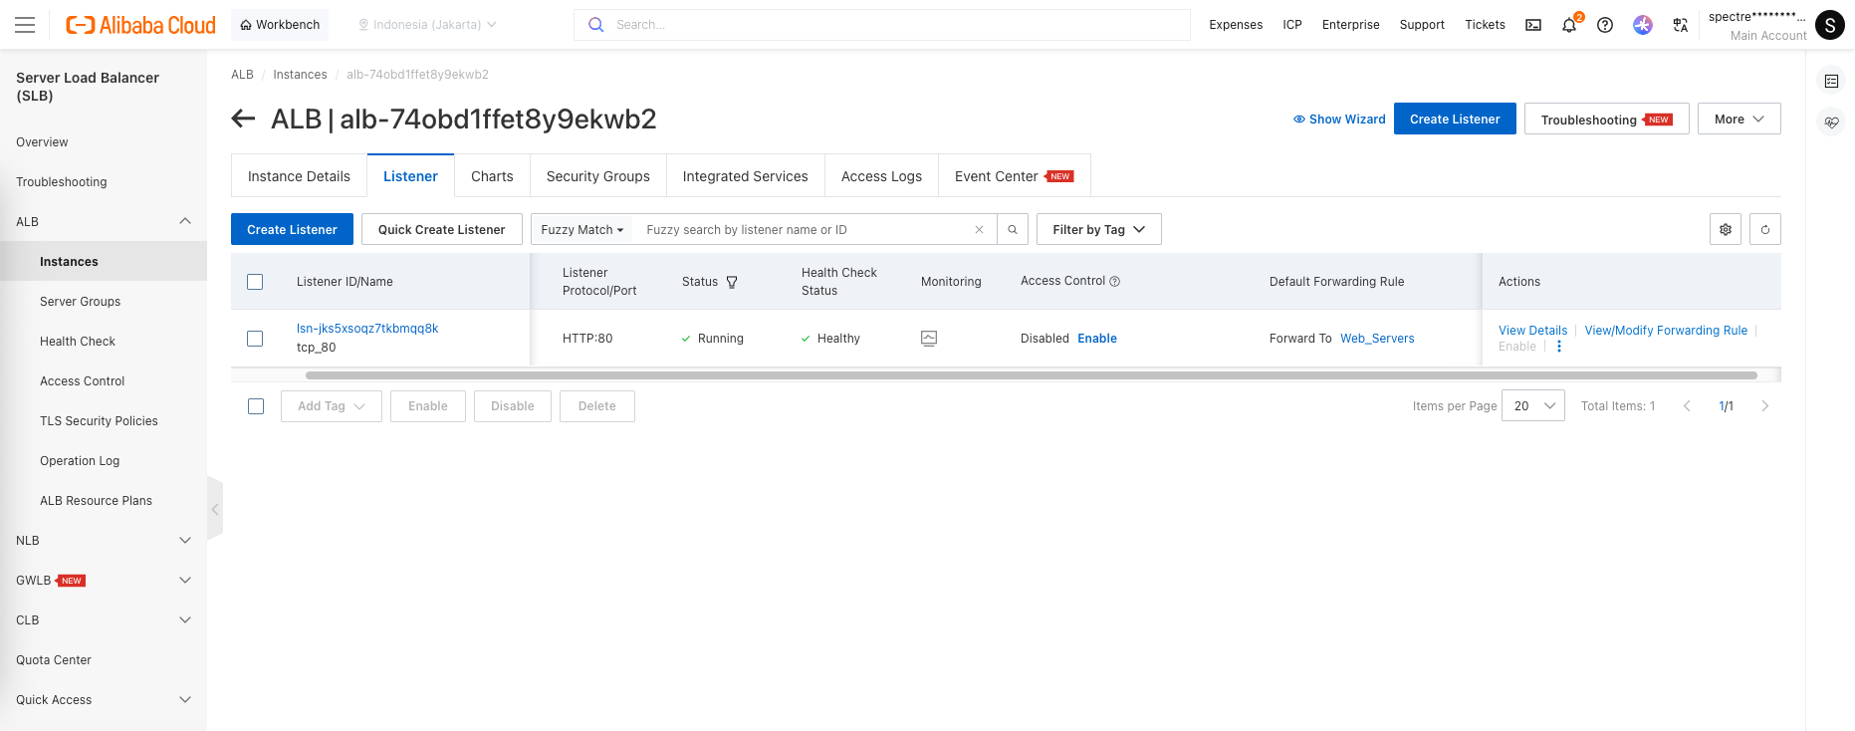
Task: Open the Fuzzy Match dropdown
Action: 582,230
